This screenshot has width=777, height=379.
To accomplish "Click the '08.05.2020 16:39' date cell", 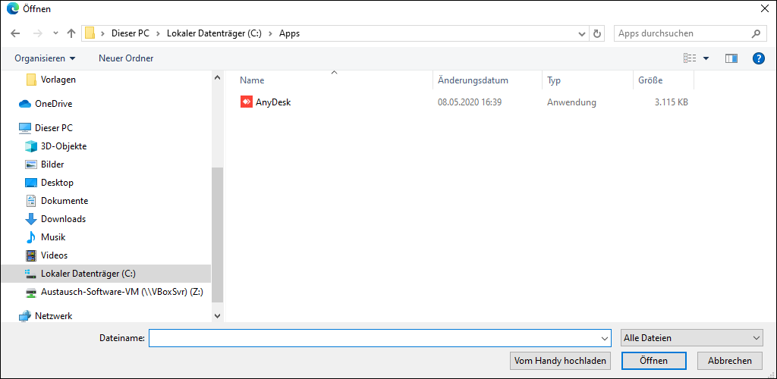I will pyautogui.click(x=470, y=102).
